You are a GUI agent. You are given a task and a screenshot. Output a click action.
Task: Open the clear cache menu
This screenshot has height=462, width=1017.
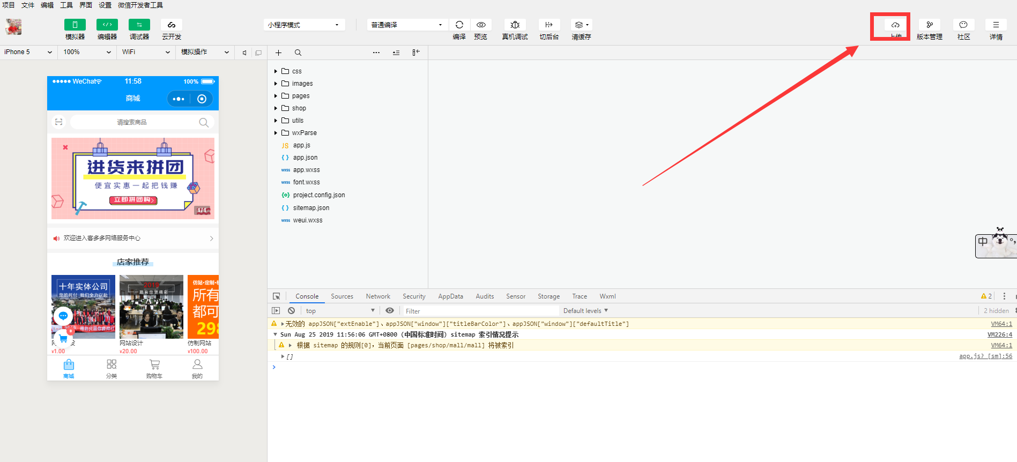582,25
